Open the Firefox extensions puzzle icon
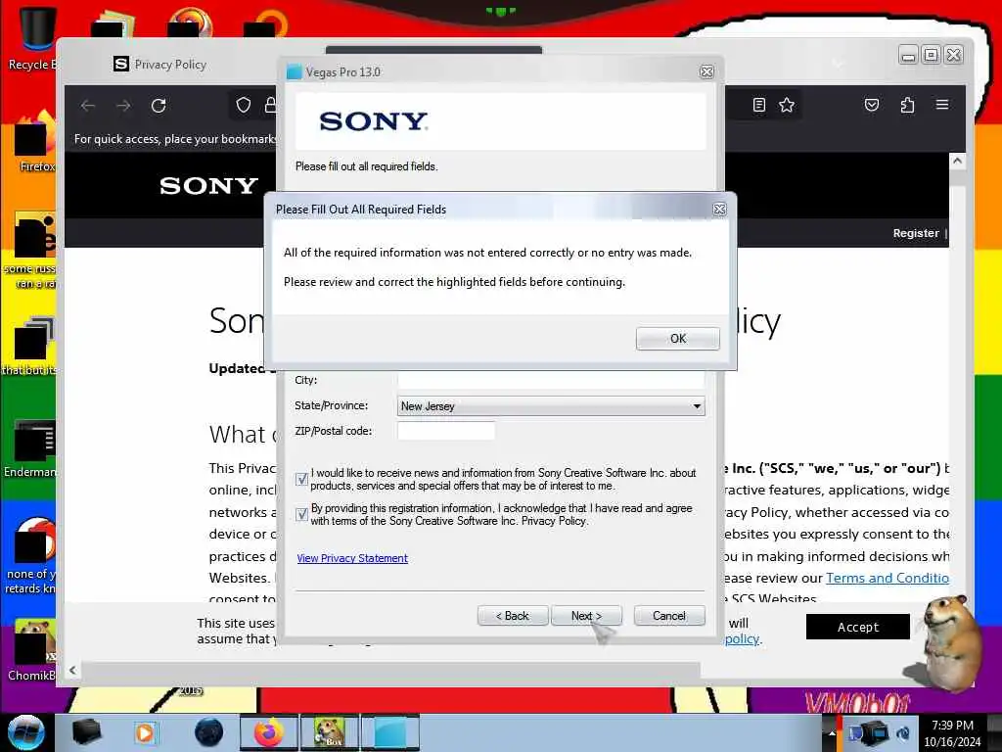Image resolution: width=1002 pixels, height=752 pixels. click(907, 105)
